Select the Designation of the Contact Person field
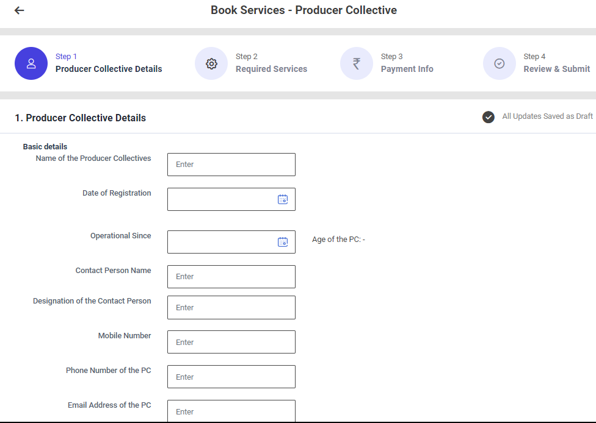Viewport: 596px width, 423px height. 231,308
